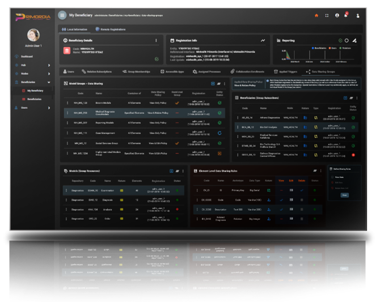Toggle the check circle in Reporting panel
Image resolution: width=376 pixels, height=302 pixels.
[340, 40]
